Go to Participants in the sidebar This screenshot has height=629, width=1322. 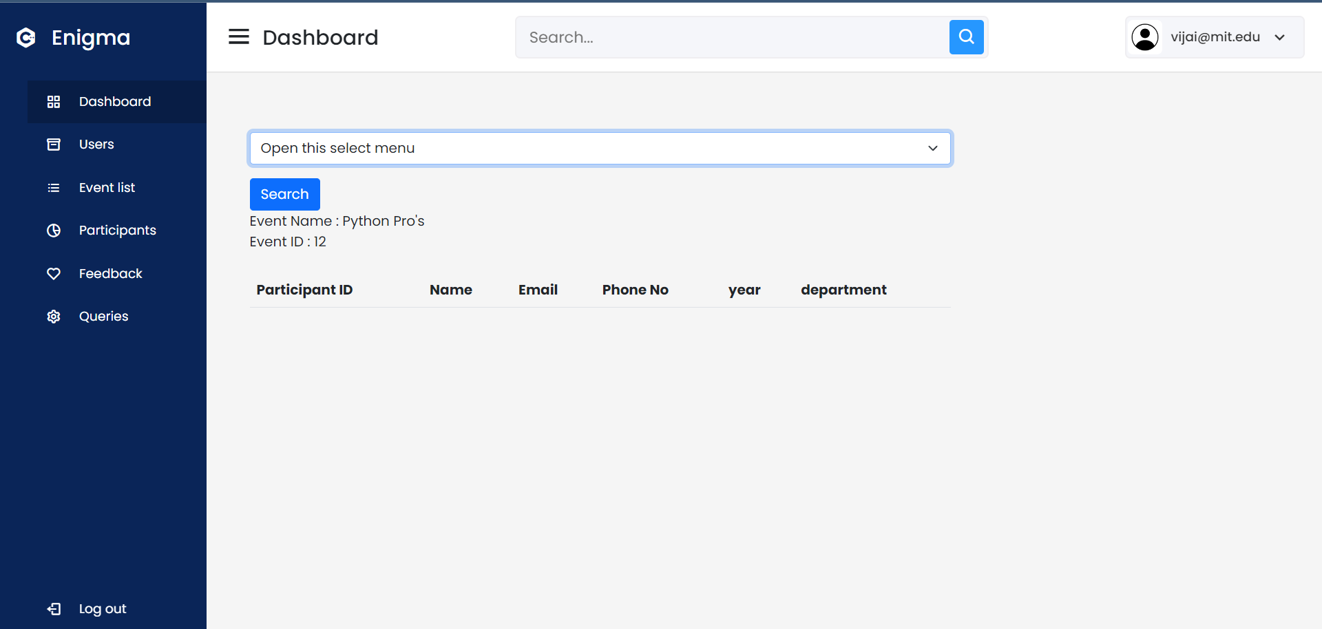(117, 231)
